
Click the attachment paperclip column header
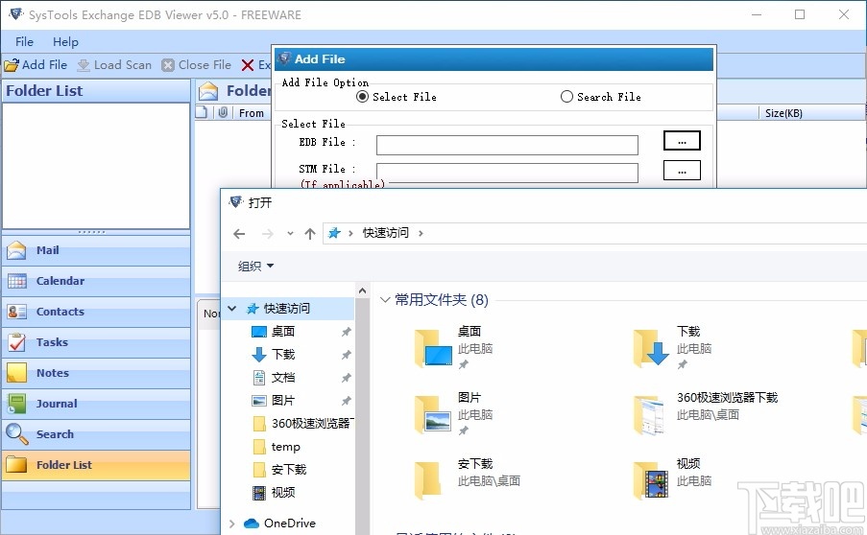(x=223, y=112)
